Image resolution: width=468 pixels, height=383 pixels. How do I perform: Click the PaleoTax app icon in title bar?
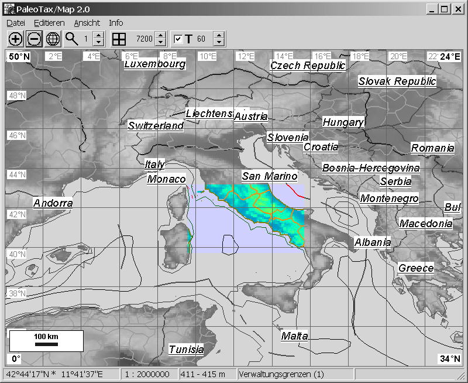tap(8, 9)
